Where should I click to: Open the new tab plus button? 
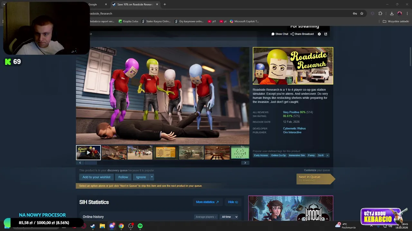click(x=165, y=4)
